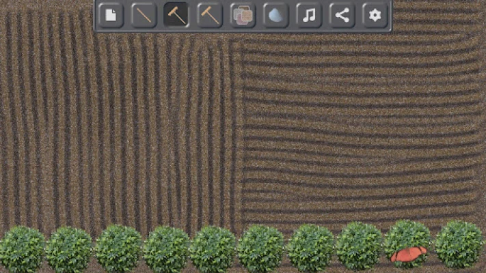Click the new blank page icon

pos(111,15)
